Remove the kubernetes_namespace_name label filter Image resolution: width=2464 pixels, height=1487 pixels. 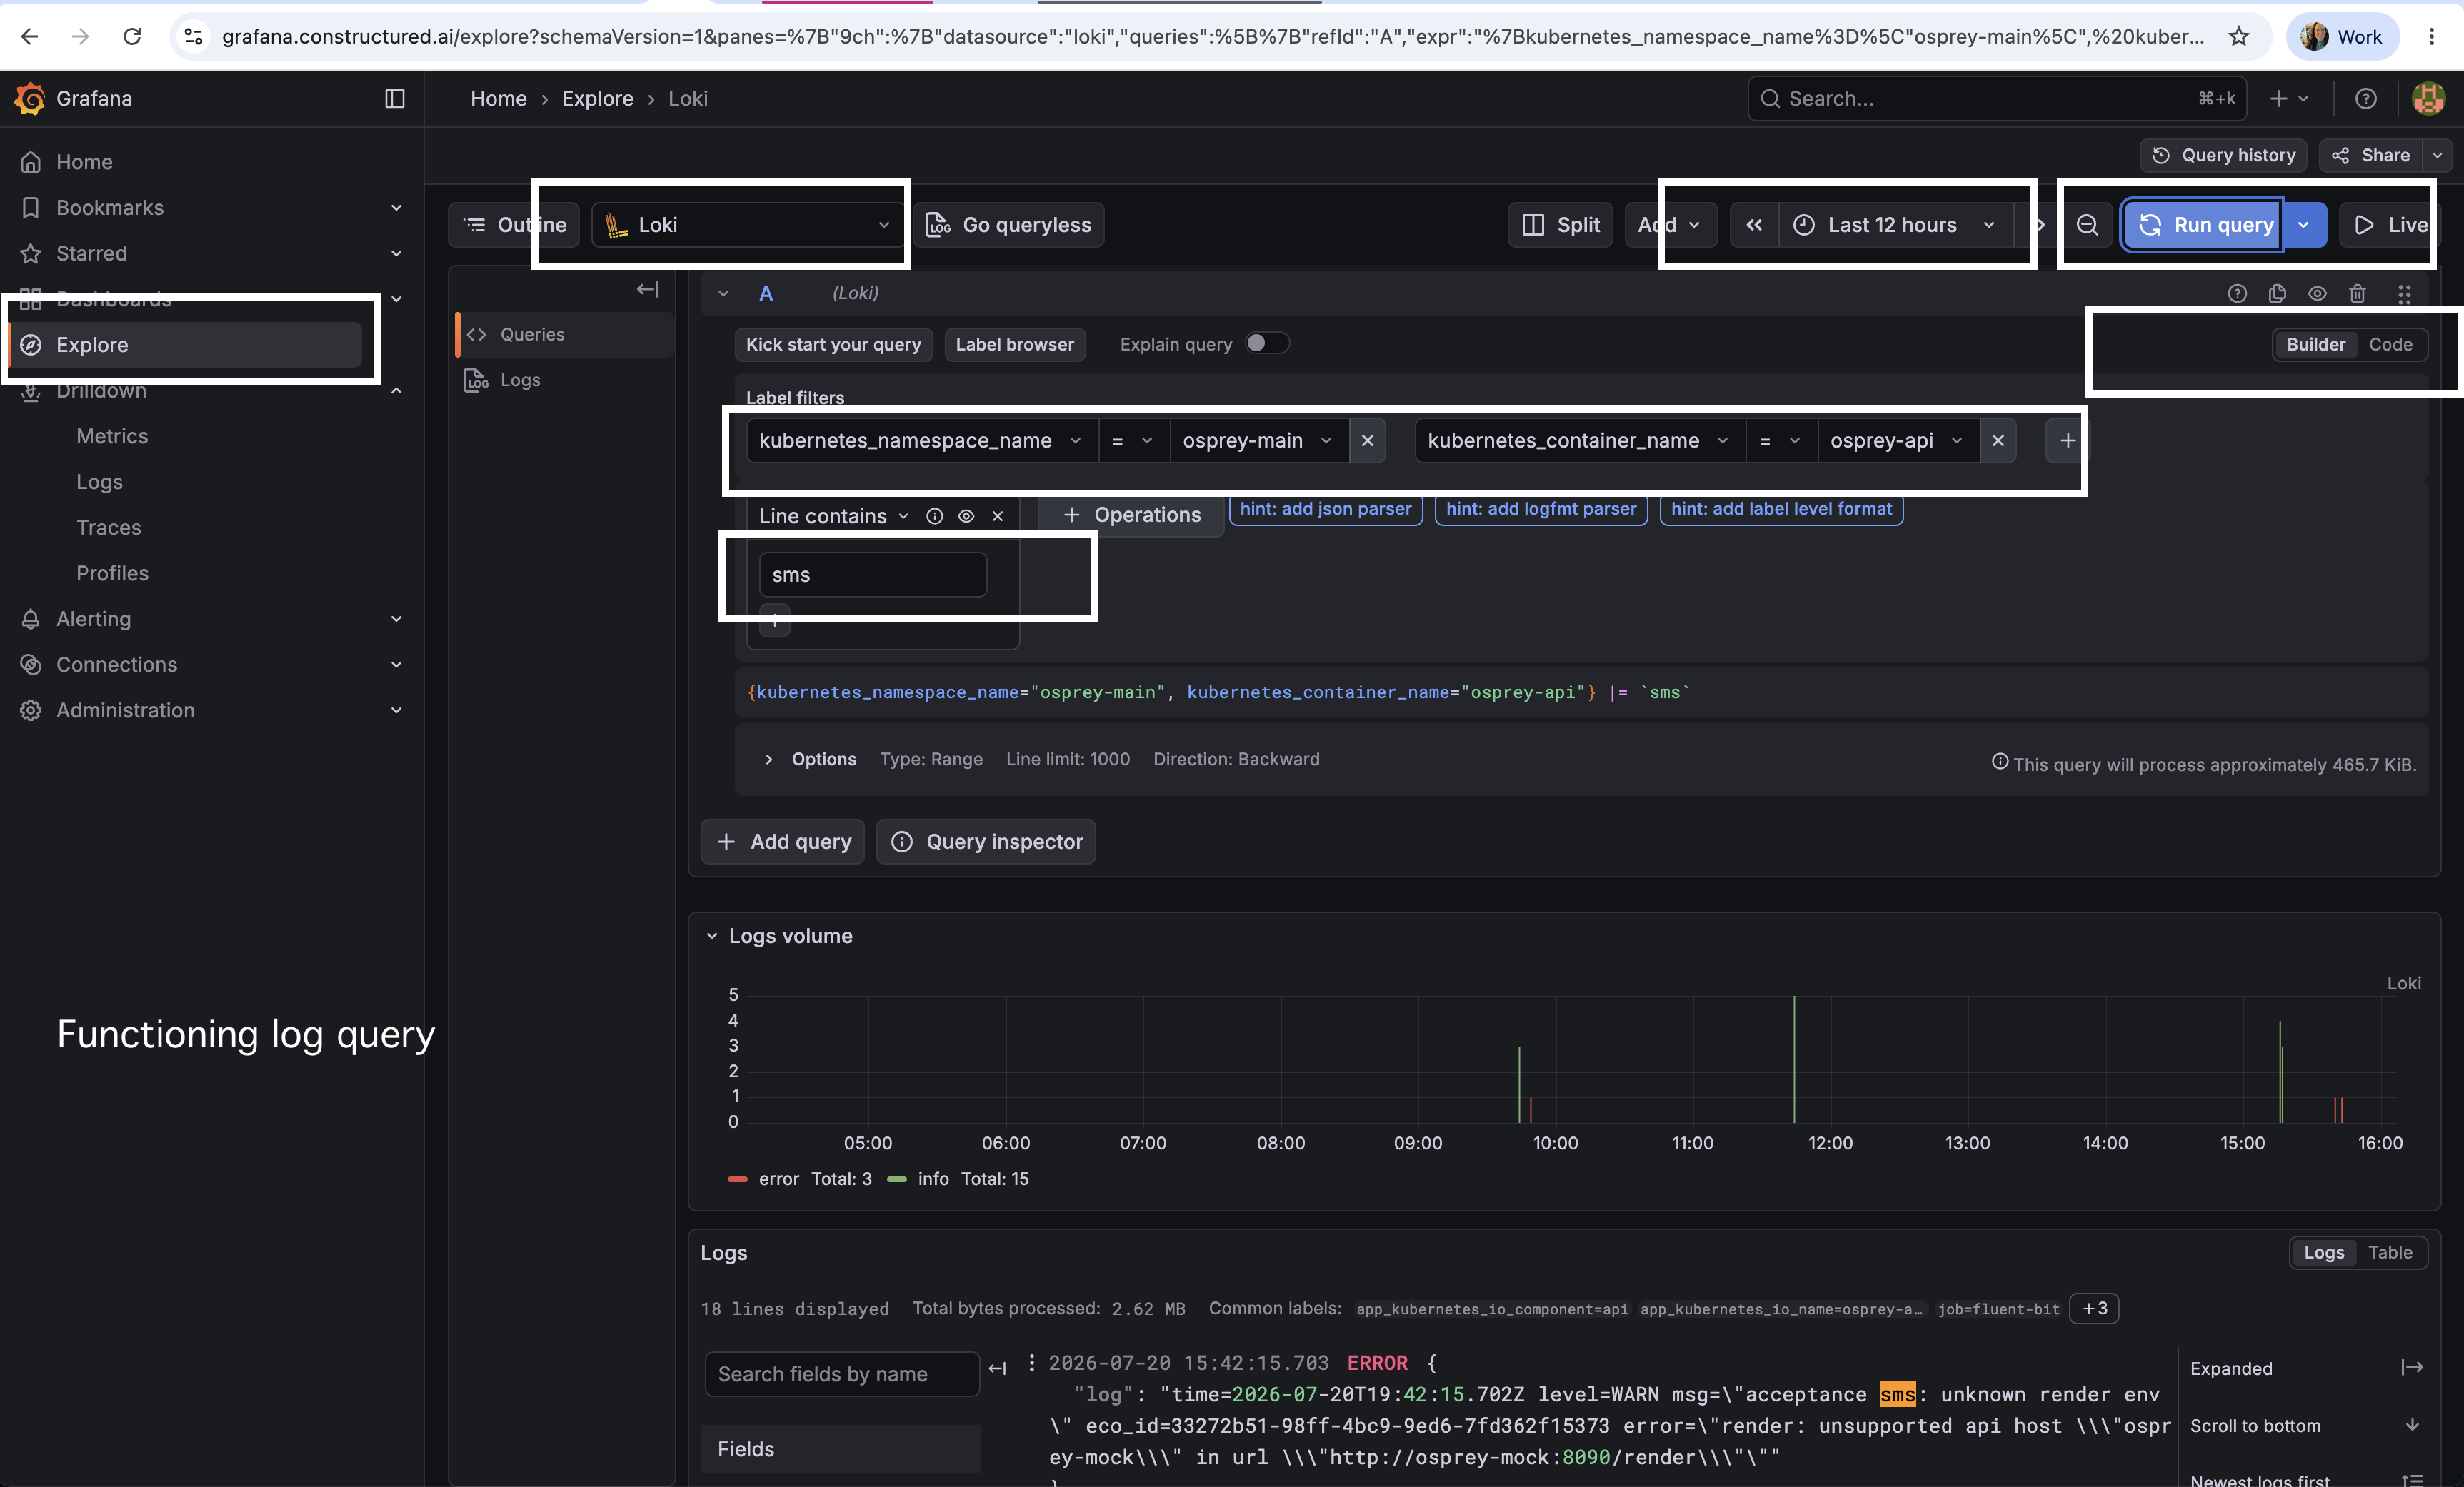(1367, 440)
